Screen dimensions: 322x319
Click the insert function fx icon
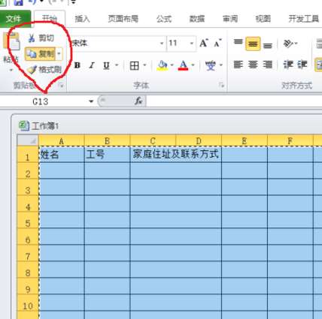tap(138, 101)
